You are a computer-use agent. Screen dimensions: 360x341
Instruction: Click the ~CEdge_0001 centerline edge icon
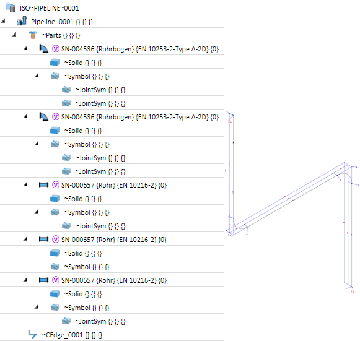pyautogui.click(x=33, y=335)
